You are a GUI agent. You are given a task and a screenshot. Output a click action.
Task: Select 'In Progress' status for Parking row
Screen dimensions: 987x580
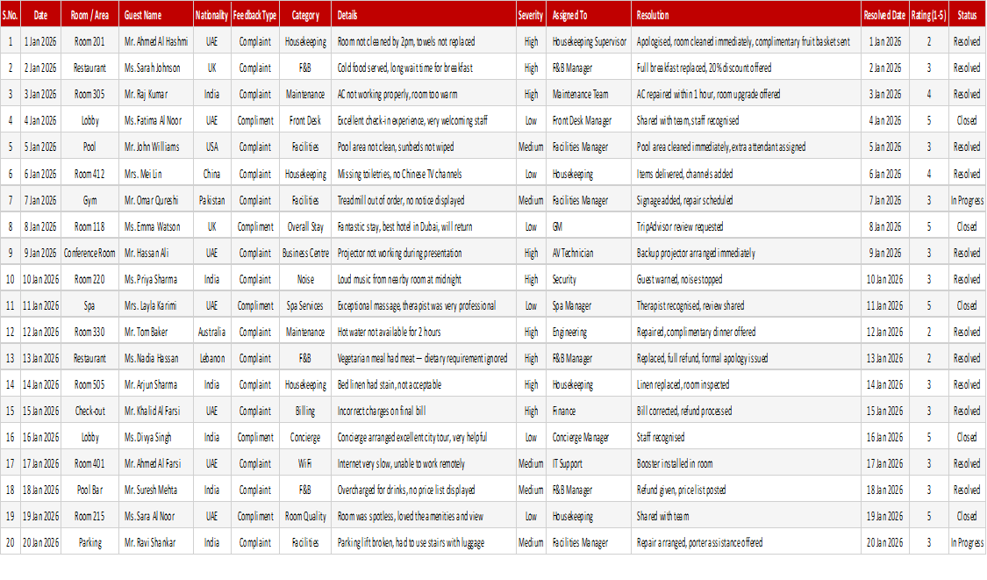point(967,542)
